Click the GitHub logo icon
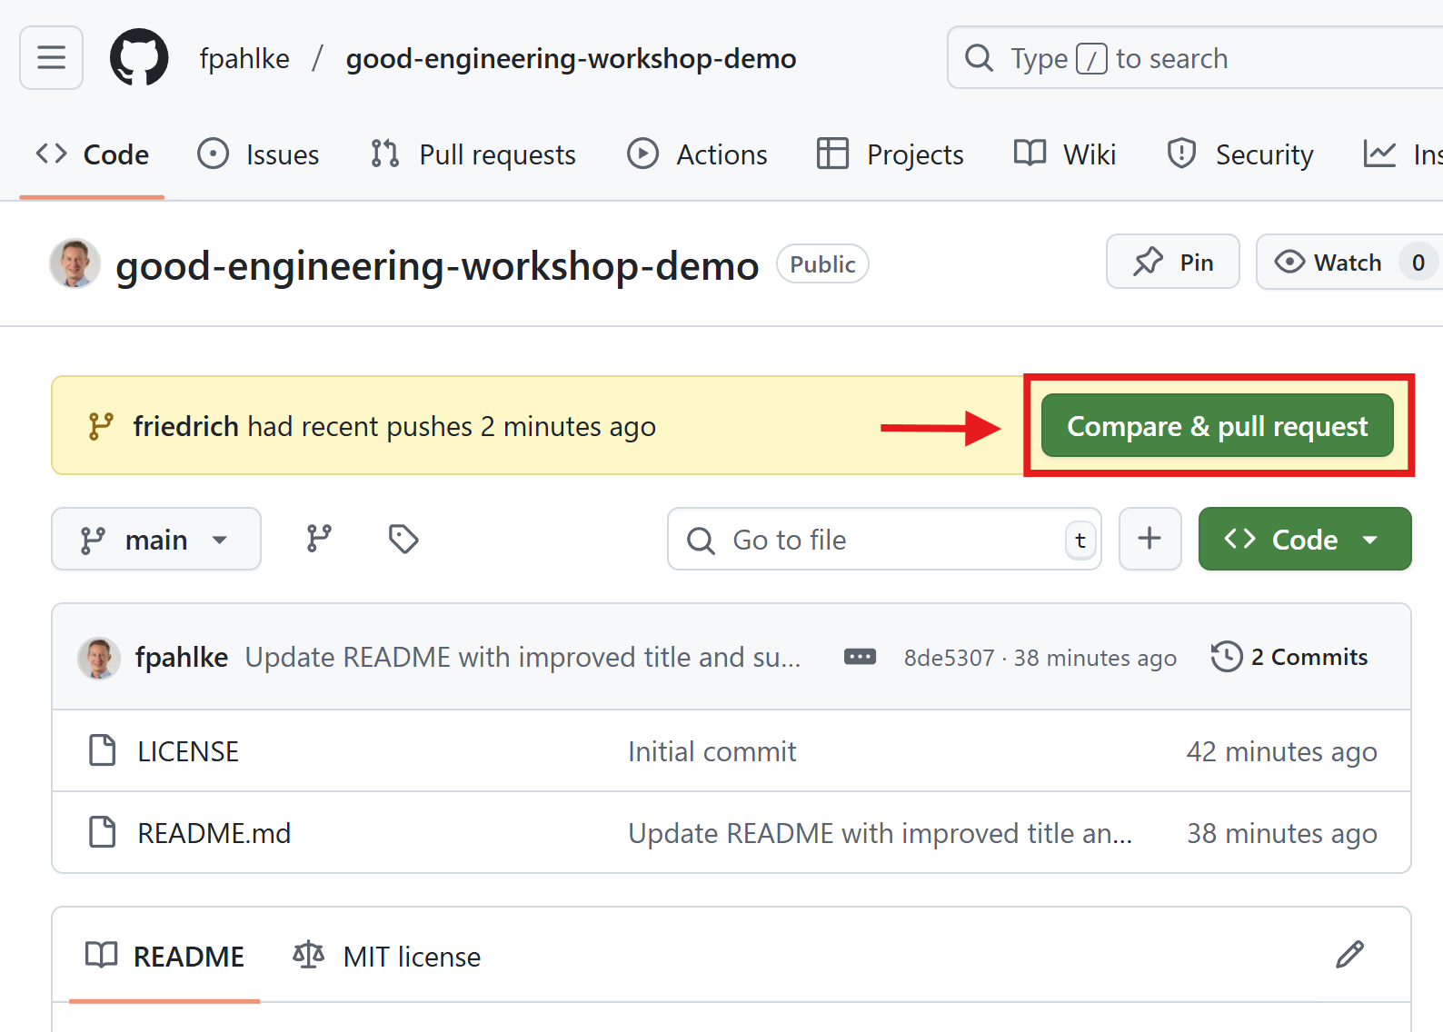The width and height of the screenshot is (1443, 1032). [139, 58]
